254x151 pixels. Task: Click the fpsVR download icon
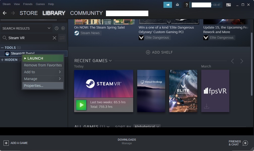click(207, 106)
